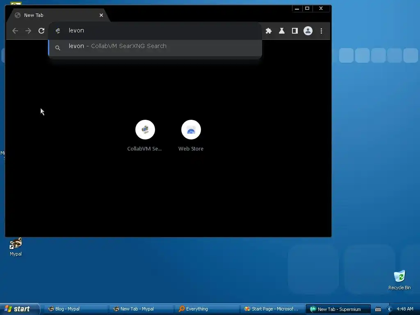Screen dimensions: 420x315
Task: Click the magnifier icon in the suggestion row
Action: tap(57, 48)
